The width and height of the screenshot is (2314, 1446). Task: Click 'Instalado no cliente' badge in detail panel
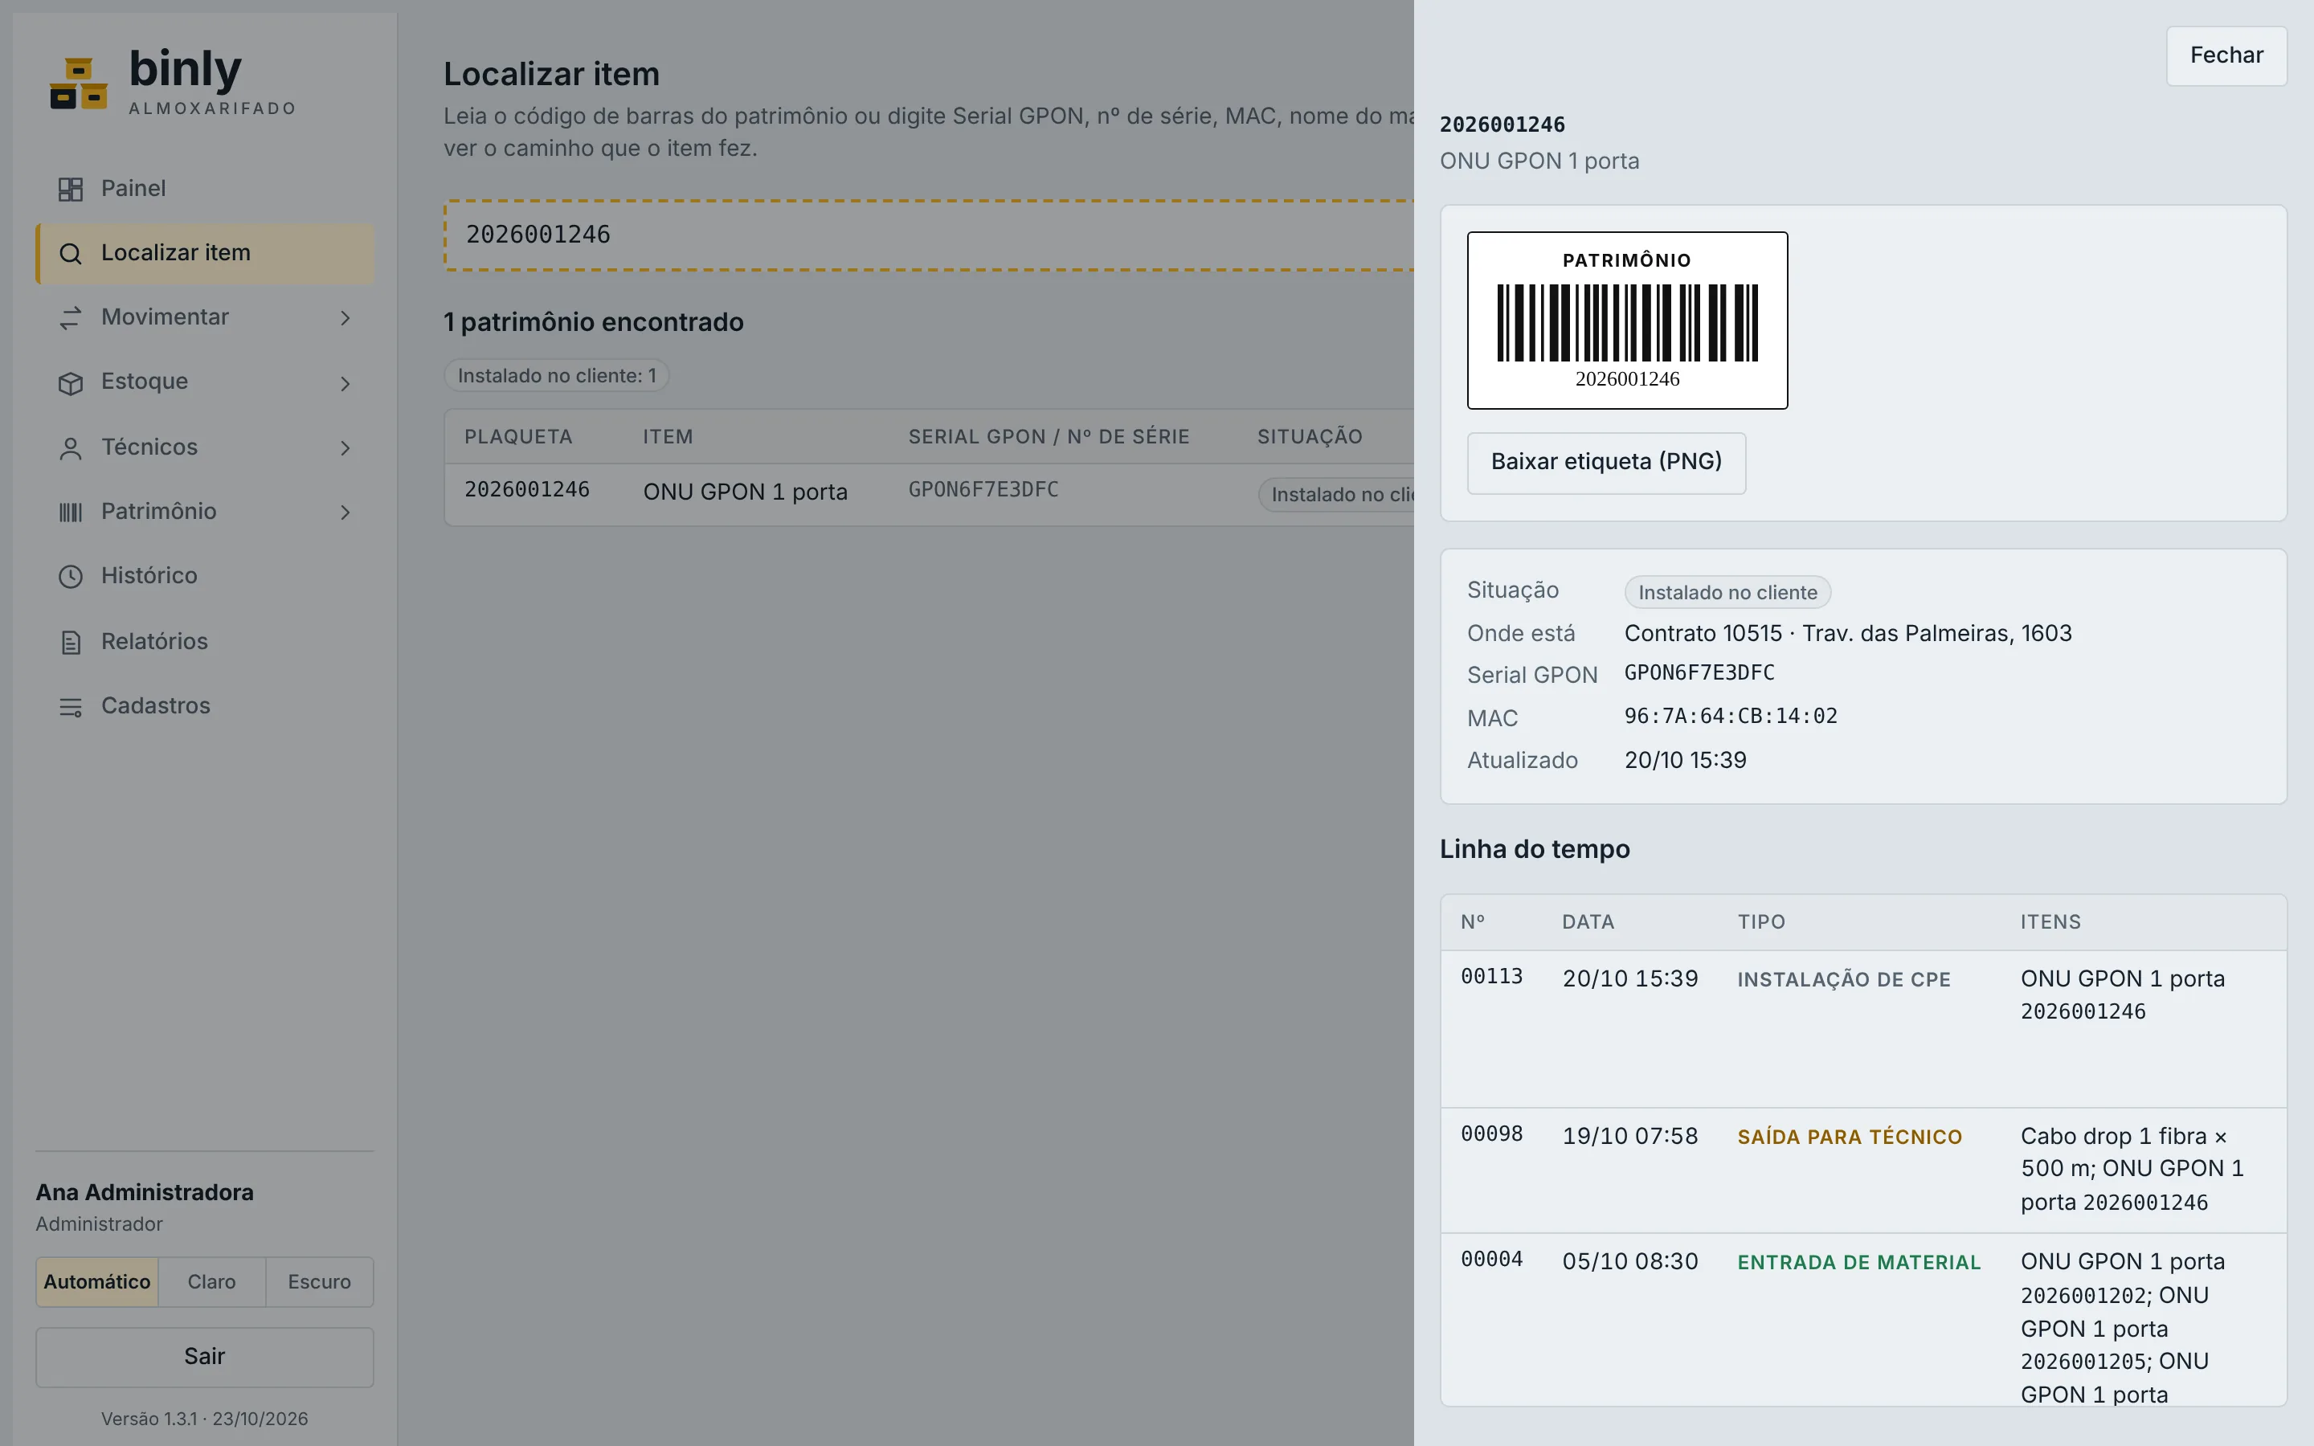point(1727,593)
